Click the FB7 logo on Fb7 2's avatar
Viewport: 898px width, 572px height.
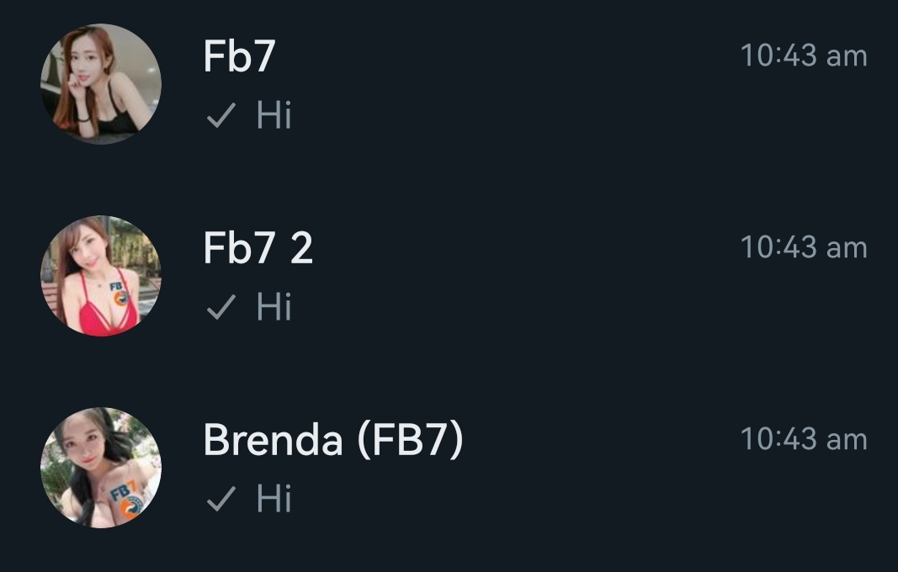click(117, 295)
